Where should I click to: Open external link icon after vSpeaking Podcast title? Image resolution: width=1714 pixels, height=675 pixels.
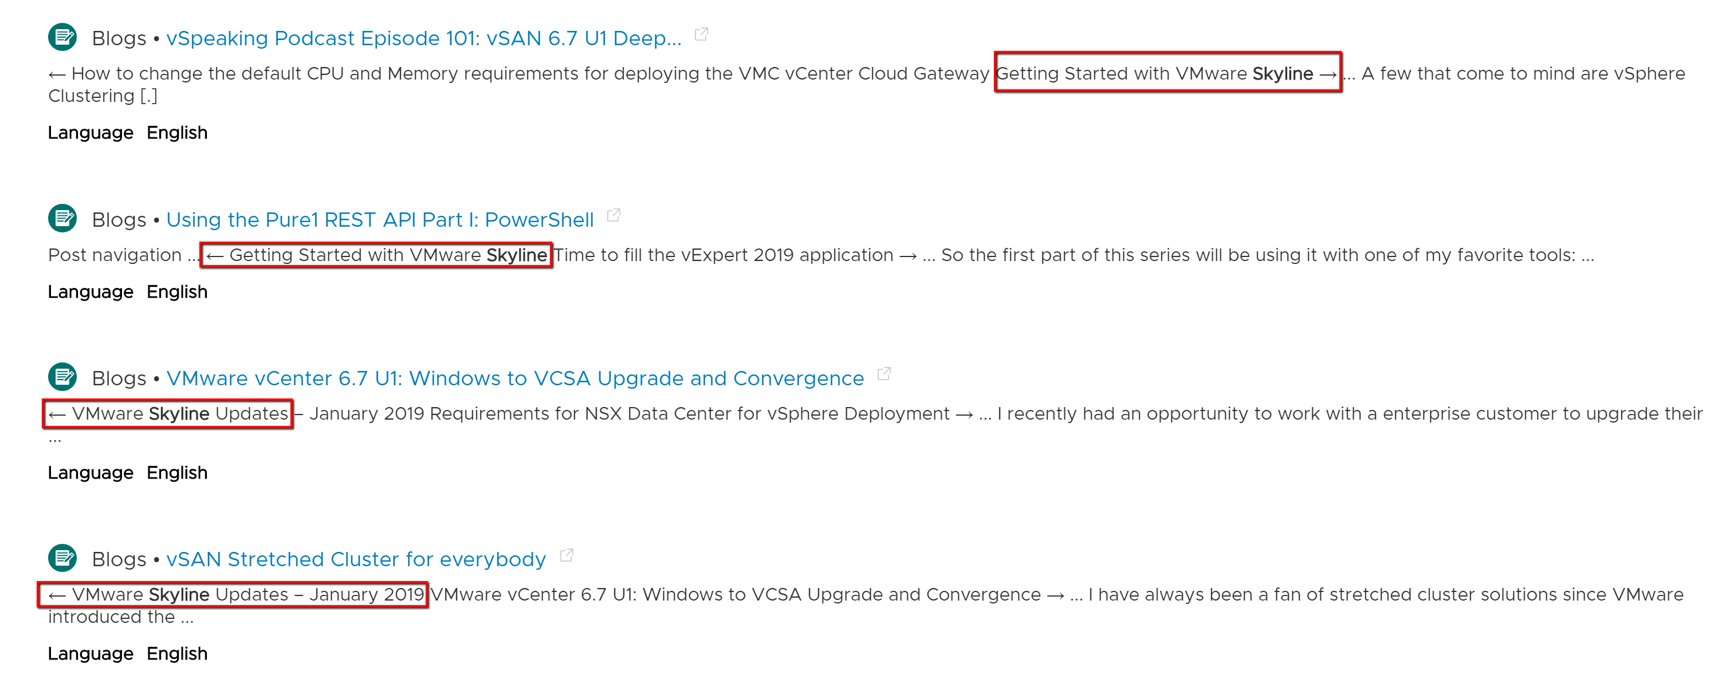[x=701, y=34]
